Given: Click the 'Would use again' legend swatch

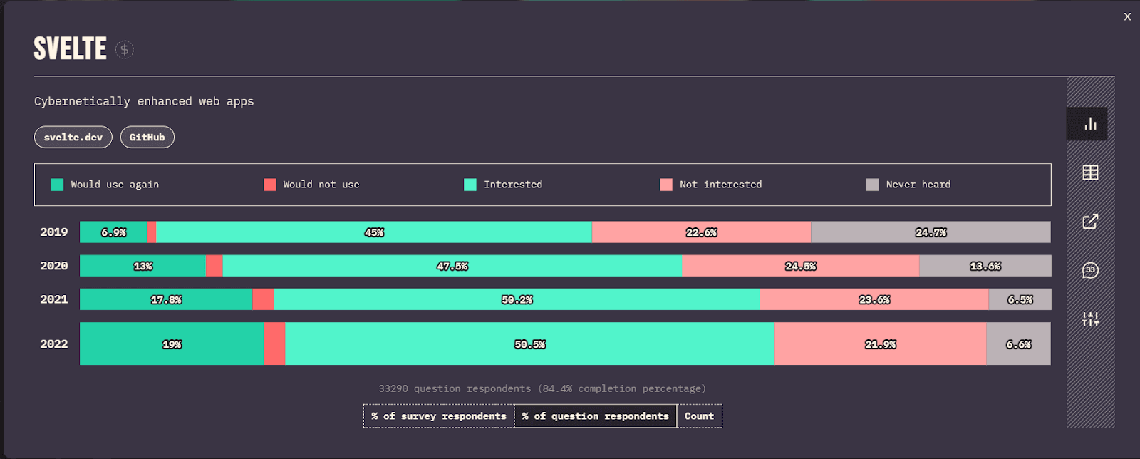Looking at the screenshot, I should [58, 185].
